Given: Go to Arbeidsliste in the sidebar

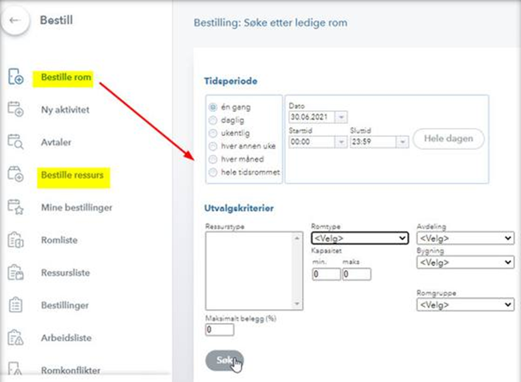Looking at the screenshot, I should pos(65,338).
